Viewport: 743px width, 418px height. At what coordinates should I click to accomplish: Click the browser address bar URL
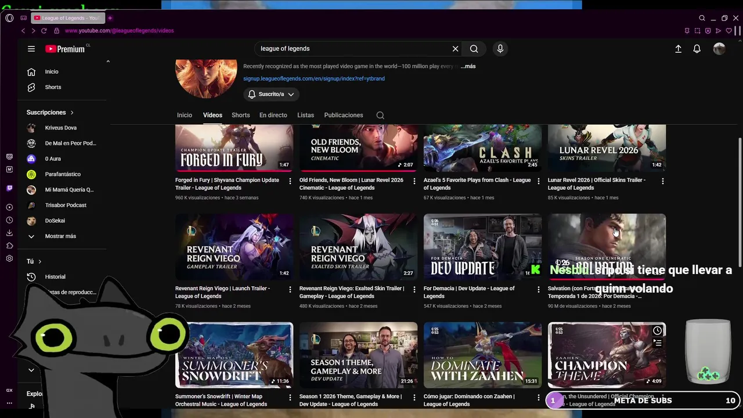[x=119, y=31]
